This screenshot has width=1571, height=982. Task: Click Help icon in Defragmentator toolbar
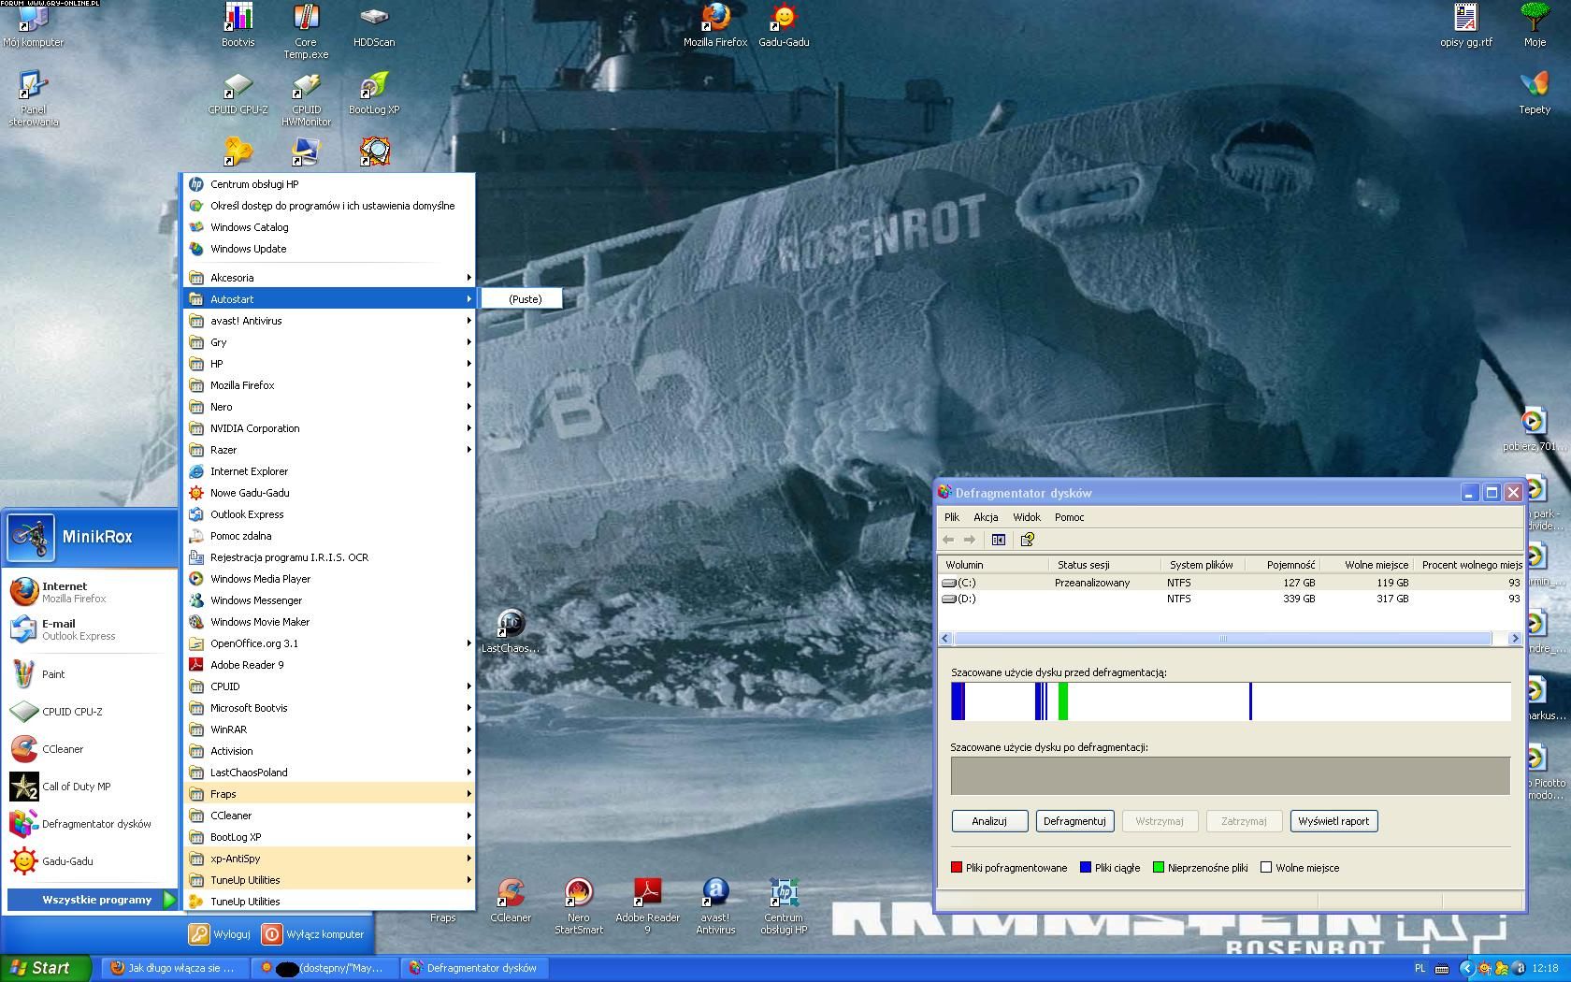pyautogui.click(x=1027, y=540)
